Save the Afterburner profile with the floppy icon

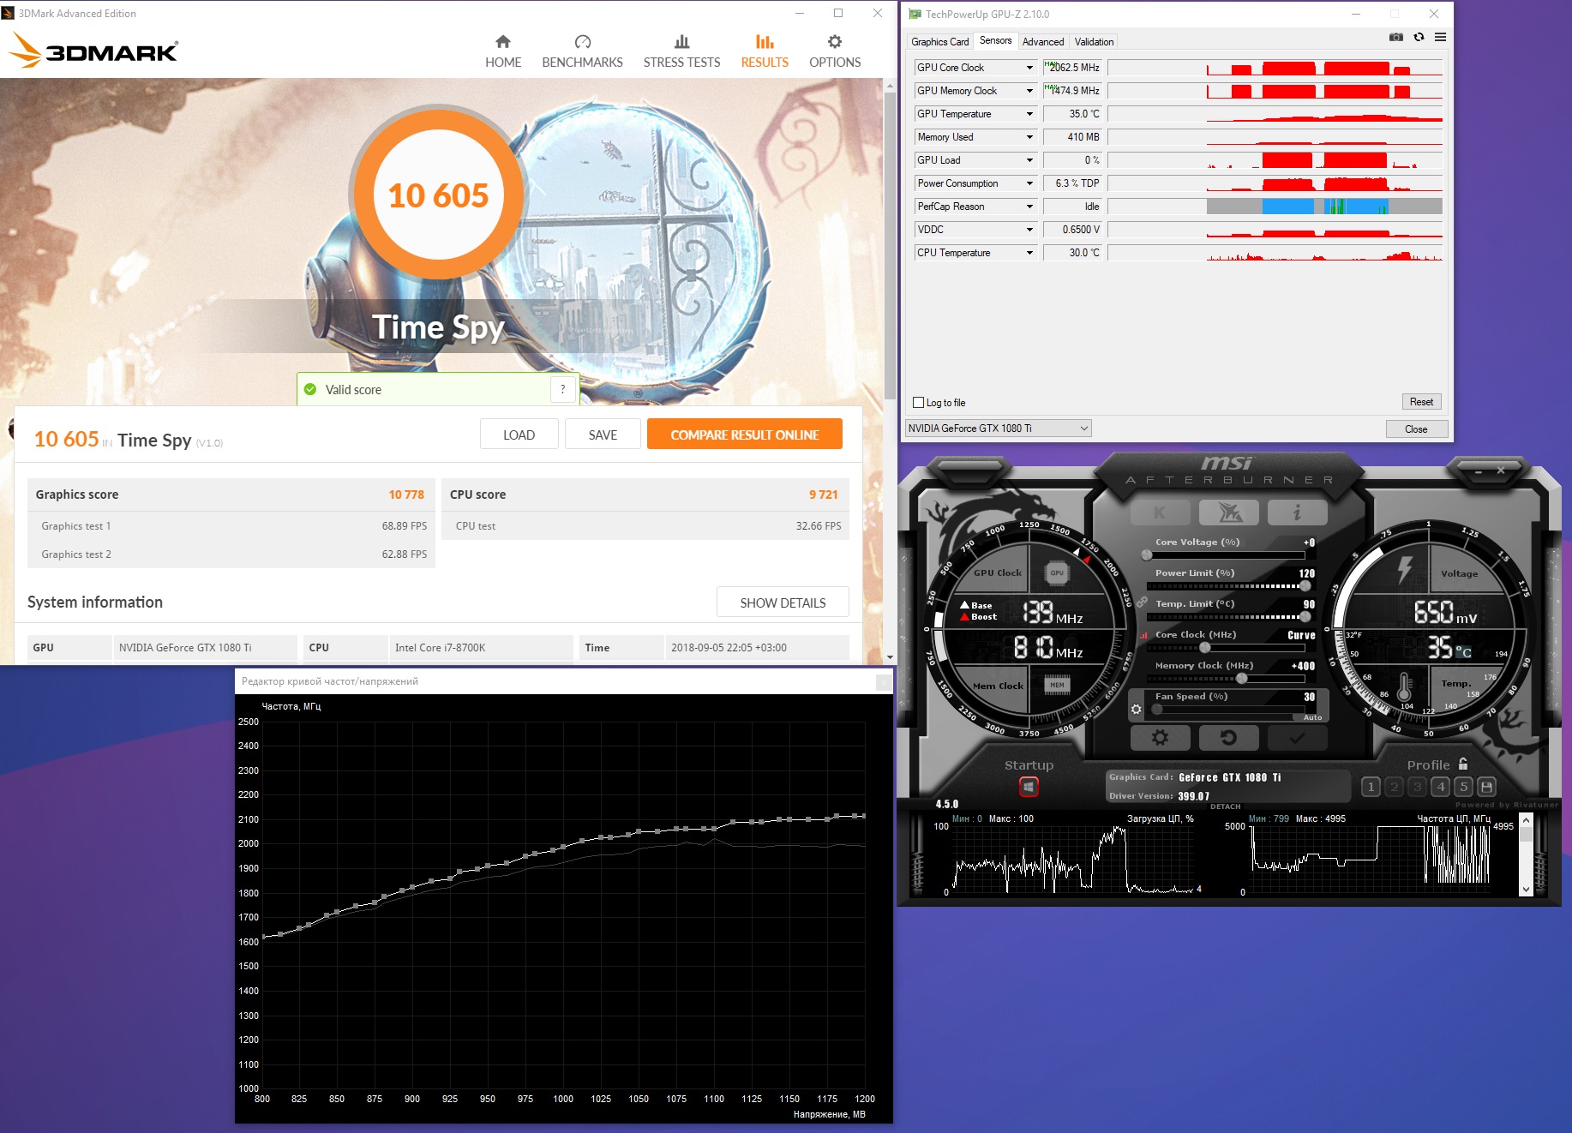click(1487, 787)
